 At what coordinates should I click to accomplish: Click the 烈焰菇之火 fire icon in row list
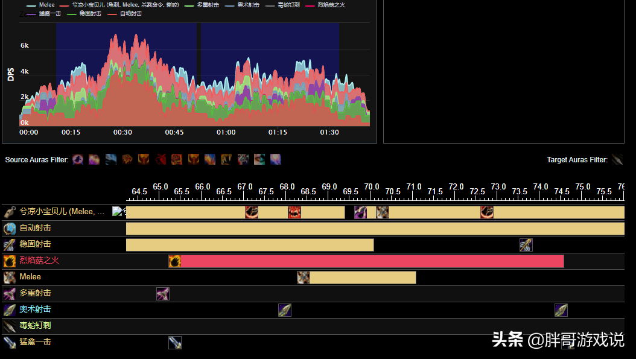click(9, 261)
